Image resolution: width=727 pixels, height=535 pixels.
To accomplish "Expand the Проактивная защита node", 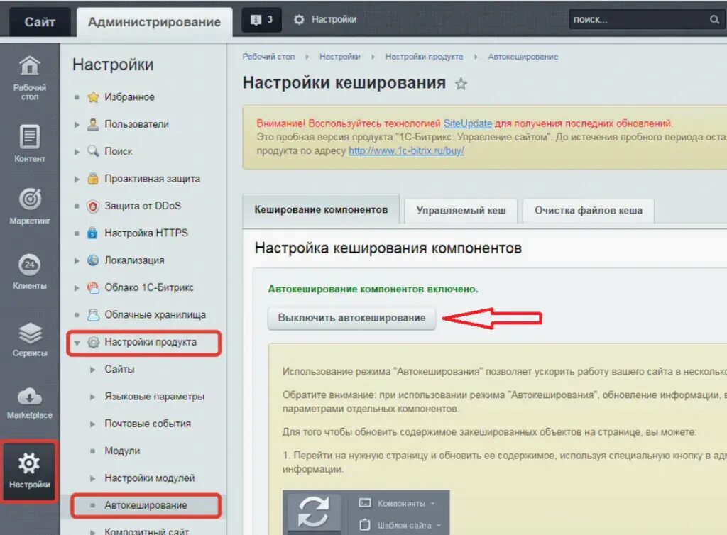I will (x=77, y=179).
